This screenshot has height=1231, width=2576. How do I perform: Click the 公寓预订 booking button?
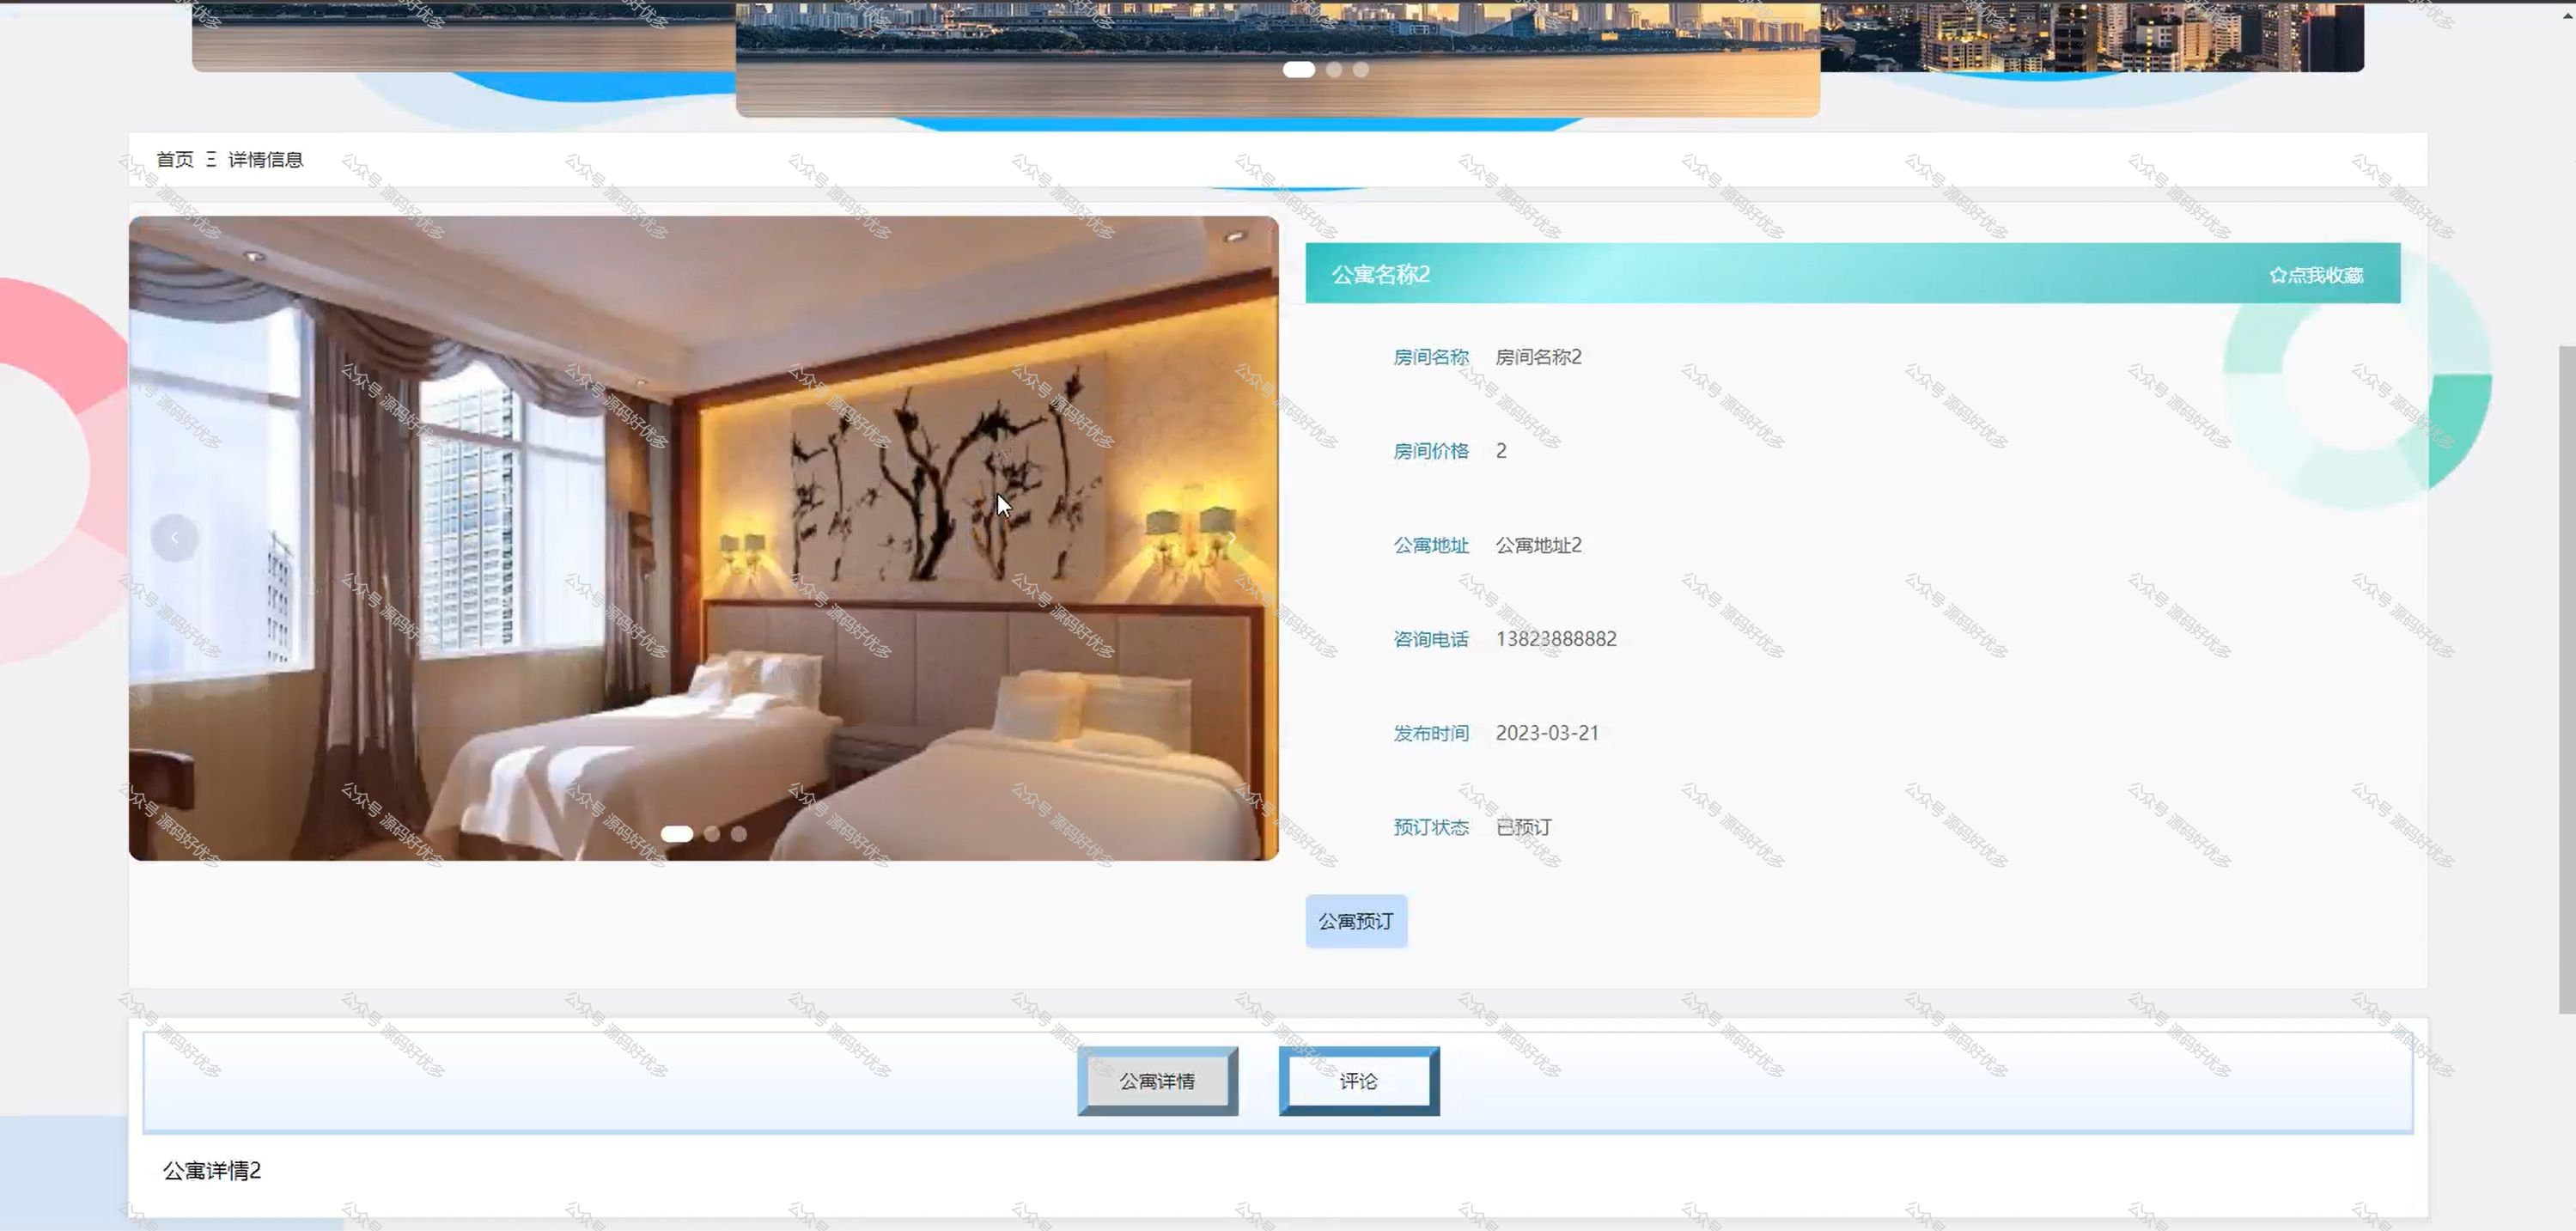tap(1356, 921)
